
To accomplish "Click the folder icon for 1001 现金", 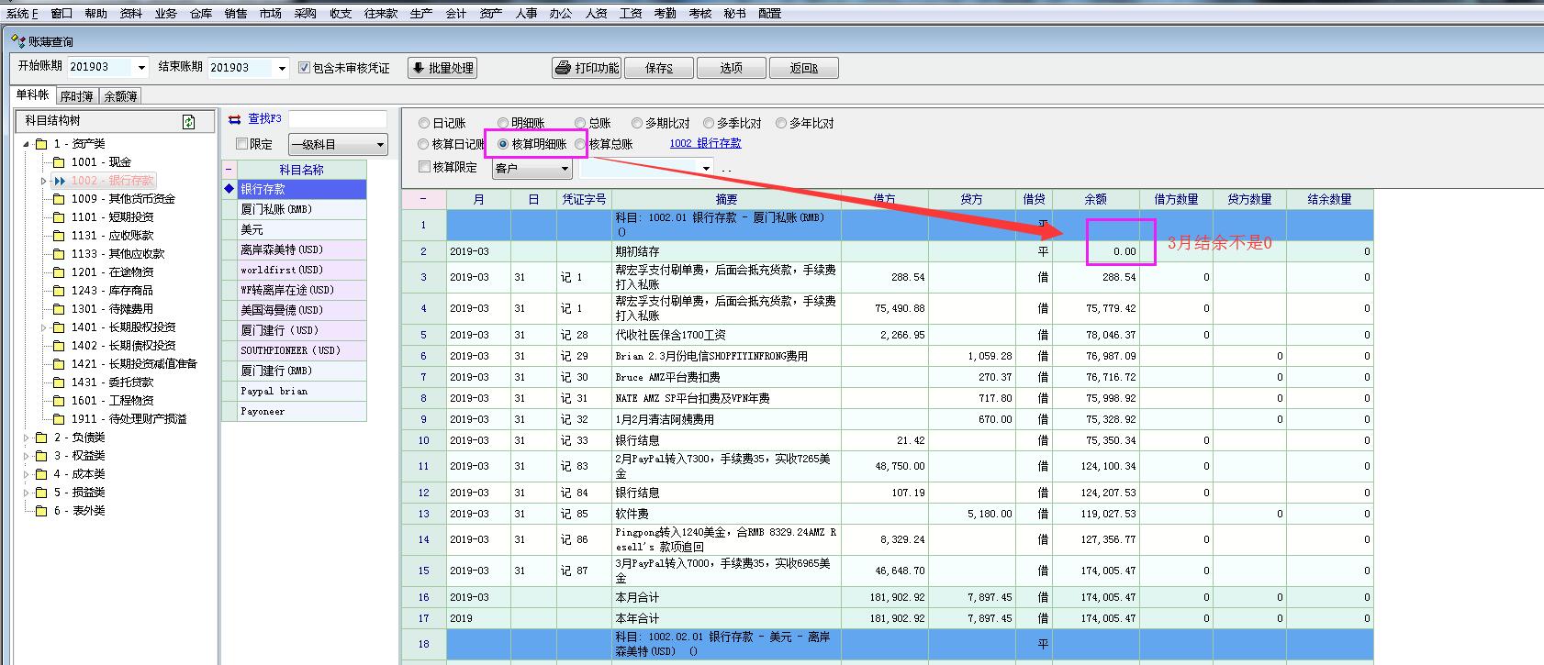I will [59, 162].
